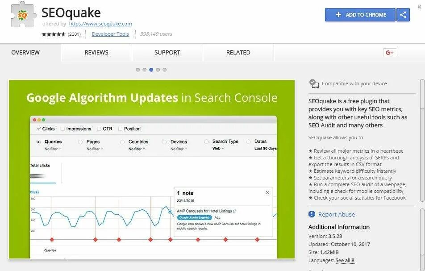
Task: Close the 1 note popup
Action: pos(267,192)
